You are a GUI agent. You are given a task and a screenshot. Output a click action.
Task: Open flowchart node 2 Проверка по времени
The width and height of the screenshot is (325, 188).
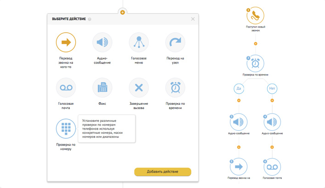coord(256,64)
